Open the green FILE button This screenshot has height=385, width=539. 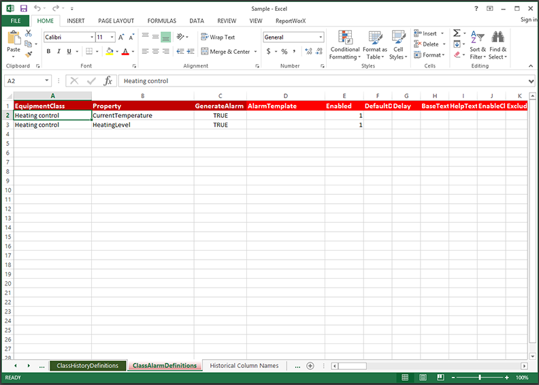coord(15,21)
